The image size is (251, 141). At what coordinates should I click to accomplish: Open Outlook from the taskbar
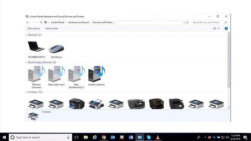pos(113,137)
